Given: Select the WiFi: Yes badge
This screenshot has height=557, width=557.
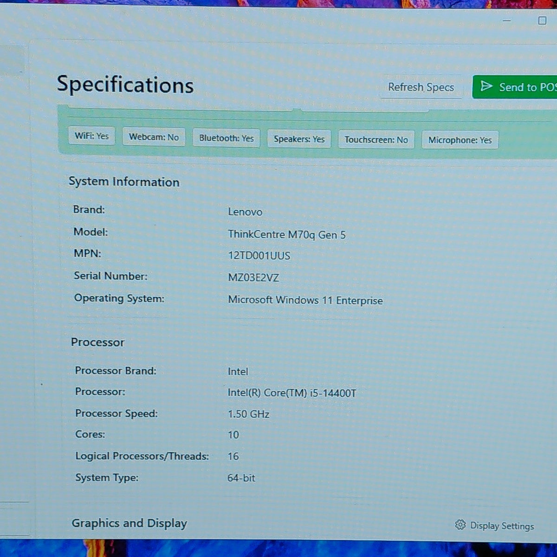Looking at the screenshot, I should point(91,136).
